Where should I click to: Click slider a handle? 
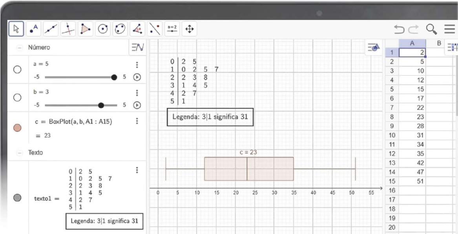click(114, 77)
